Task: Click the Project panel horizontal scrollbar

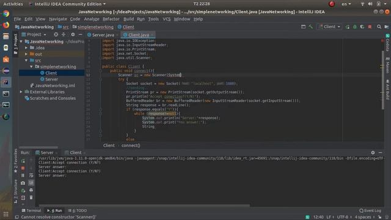Action: click(x=38, y=148)
